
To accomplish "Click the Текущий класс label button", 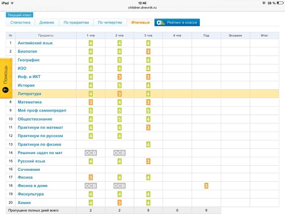I will [20, 15].
